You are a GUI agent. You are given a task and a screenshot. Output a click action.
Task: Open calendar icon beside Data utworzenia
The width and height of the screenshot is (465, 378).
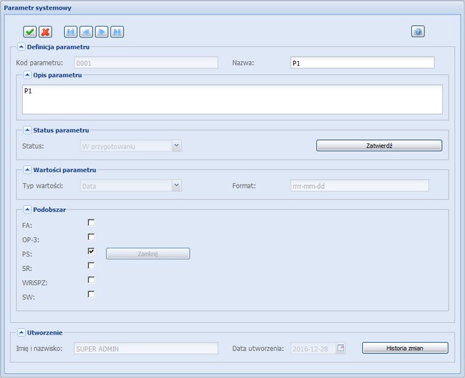coord(341,348)
